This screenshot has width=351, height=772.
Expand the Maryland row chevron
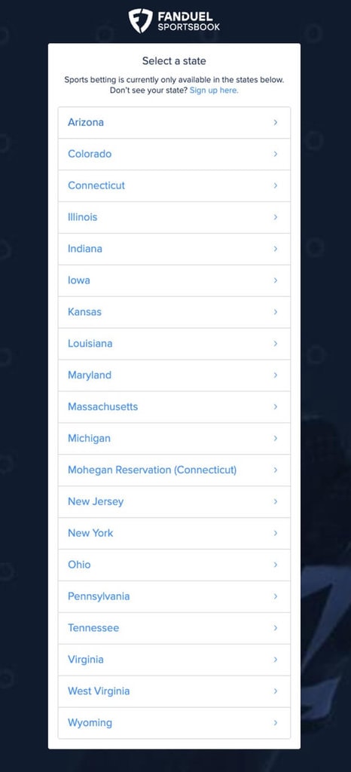(x=276, y=375)
